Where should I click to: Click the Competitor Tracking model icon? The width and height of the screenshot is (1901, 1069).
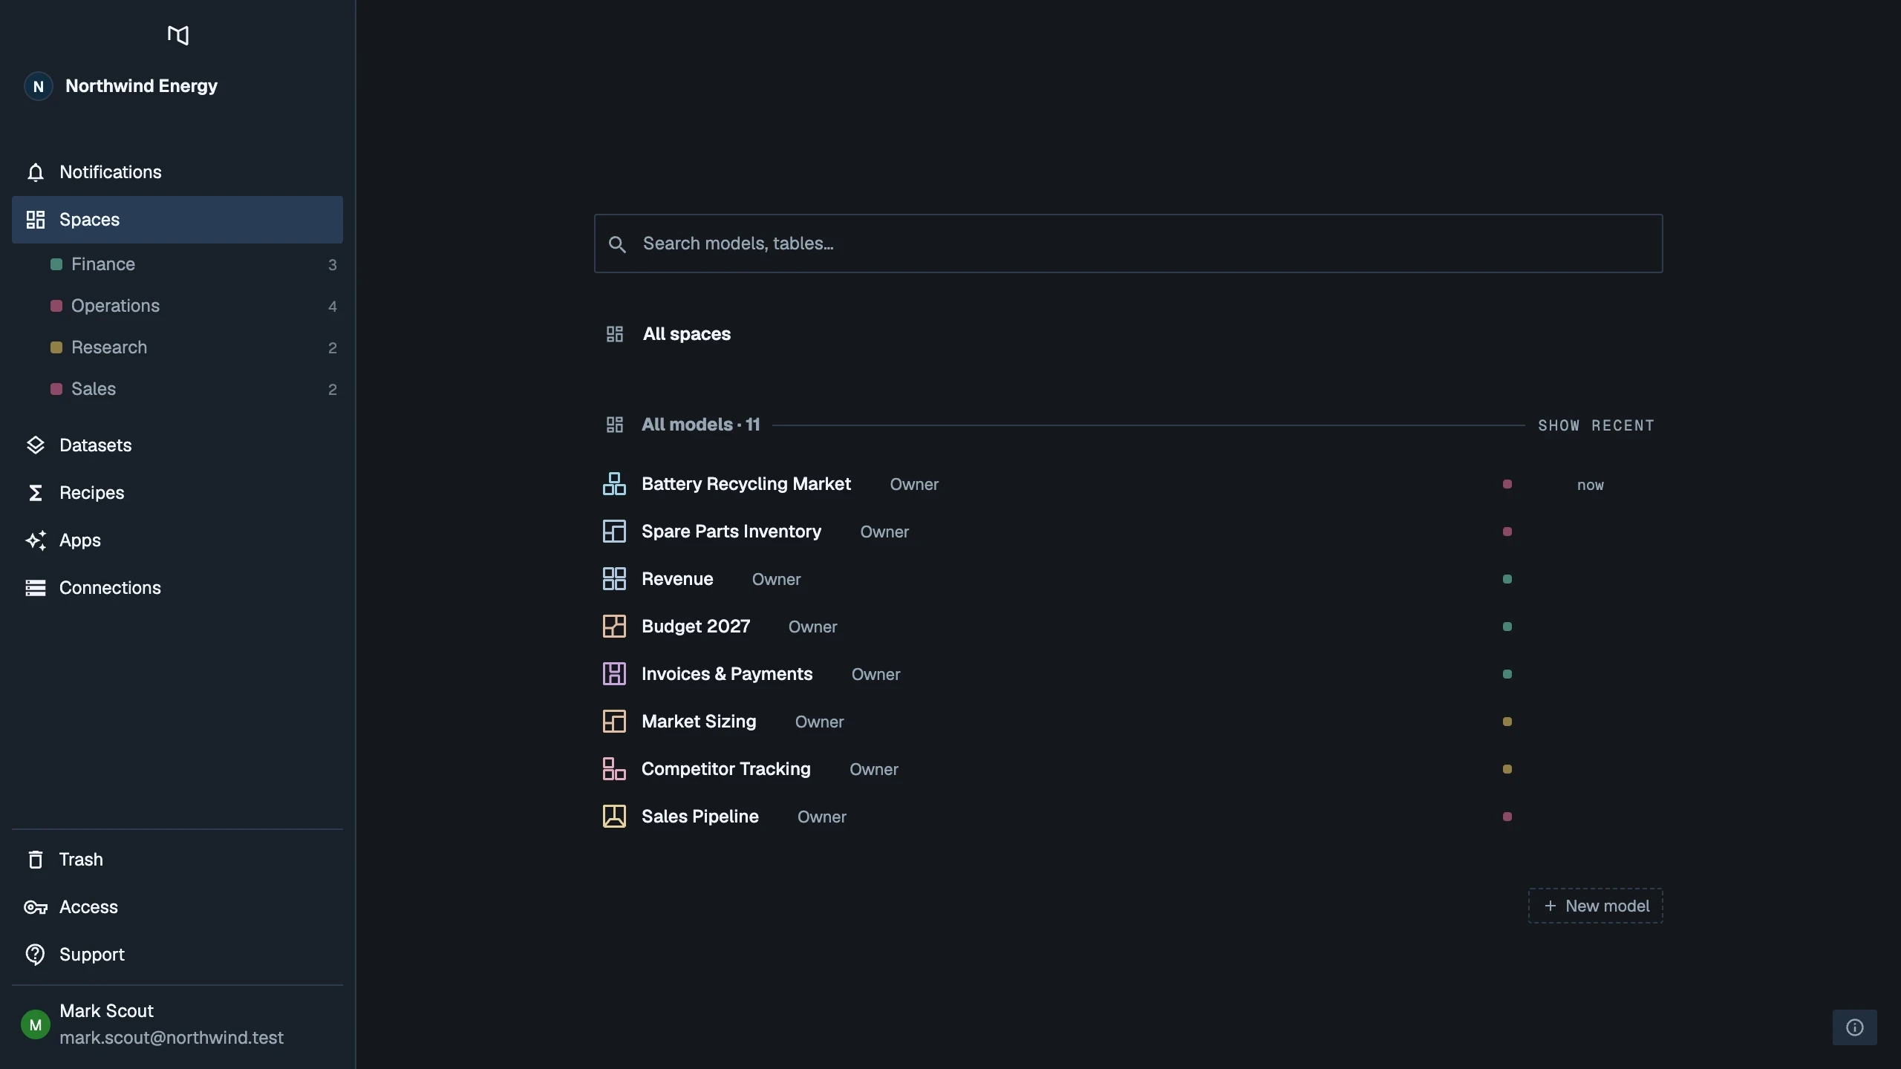pyautogui.click(x=614, y=769)
